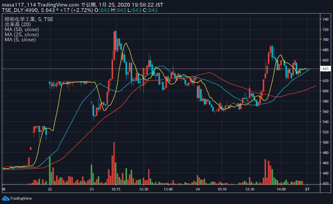Click the 22 date marker on time axis
333x204 pixels.
pos(50,189)
